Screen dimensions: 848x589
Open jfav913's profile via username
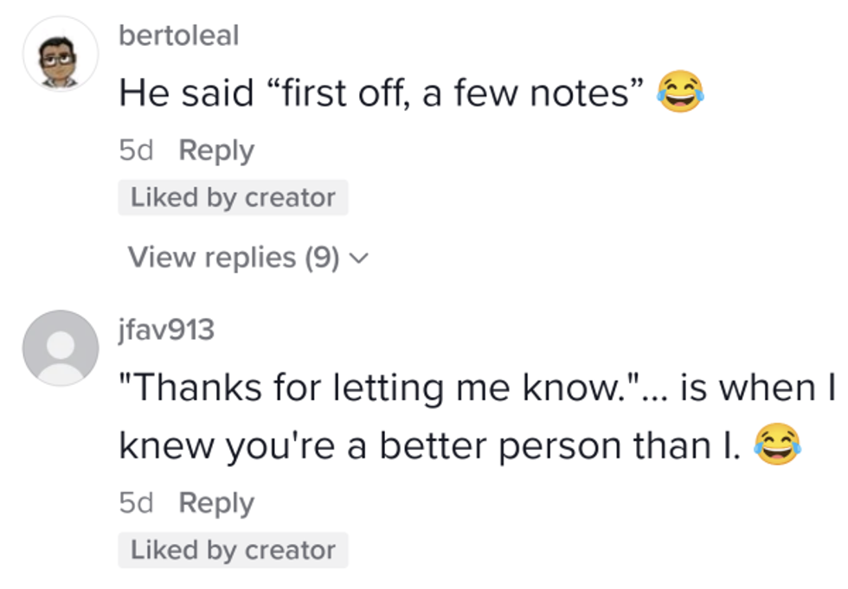click(x=166, y=330)
